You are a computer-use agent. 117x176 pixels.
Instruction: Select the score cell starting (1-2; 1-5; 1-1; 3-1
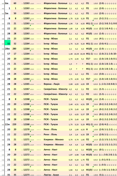pos(108,140)
